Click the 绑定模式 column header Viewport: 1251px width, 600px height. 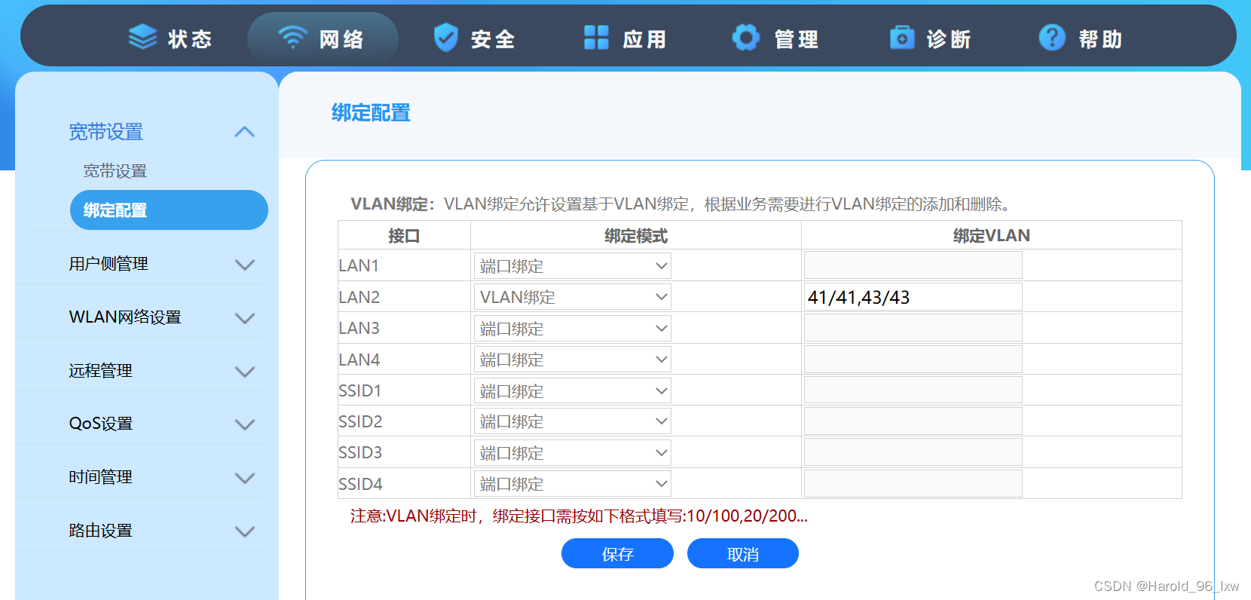coord(636,236)
